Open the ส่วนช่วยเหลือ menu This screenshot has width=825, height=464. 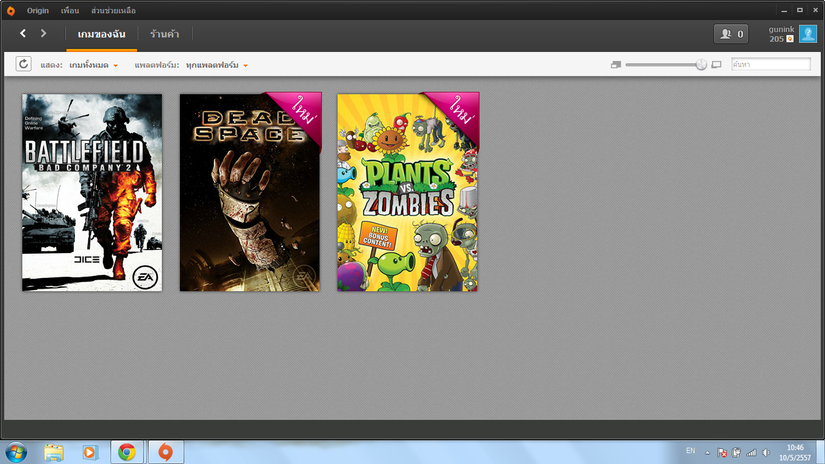click(114, 11)
